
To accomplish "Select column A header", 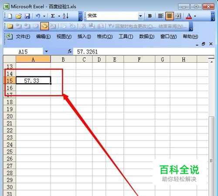I will (33, 59).
